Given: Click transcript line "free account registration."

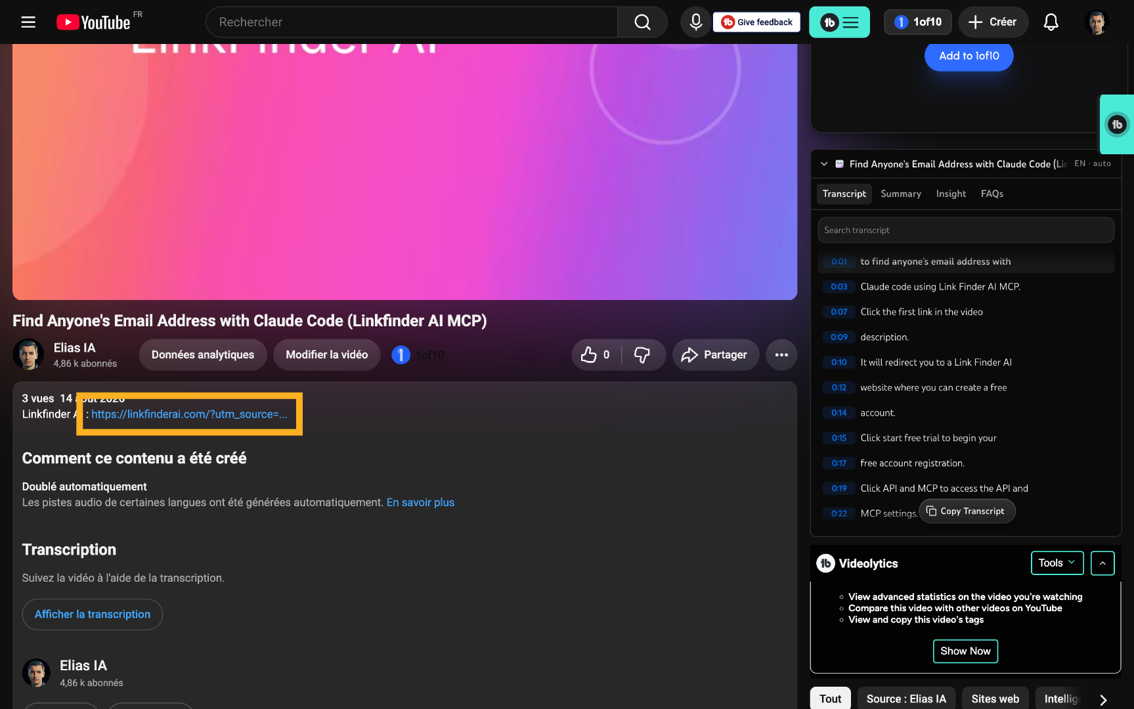Looking at the screenshot, I should (912, 463).
